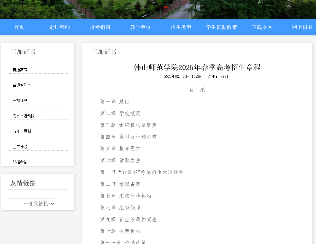The height and width of the screenshot is (244, 316).
Task: Open the 教学单位 page from top navigation
Action: (141, 27)
